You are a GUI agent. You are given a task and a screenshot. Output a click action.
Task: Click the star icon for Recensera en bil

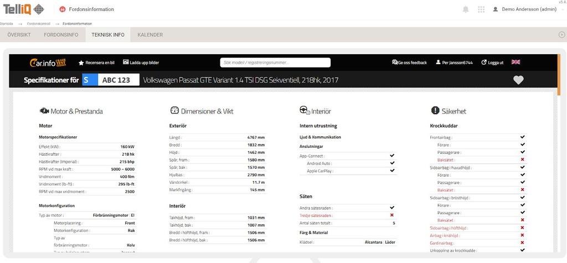(x=81, y=63)
